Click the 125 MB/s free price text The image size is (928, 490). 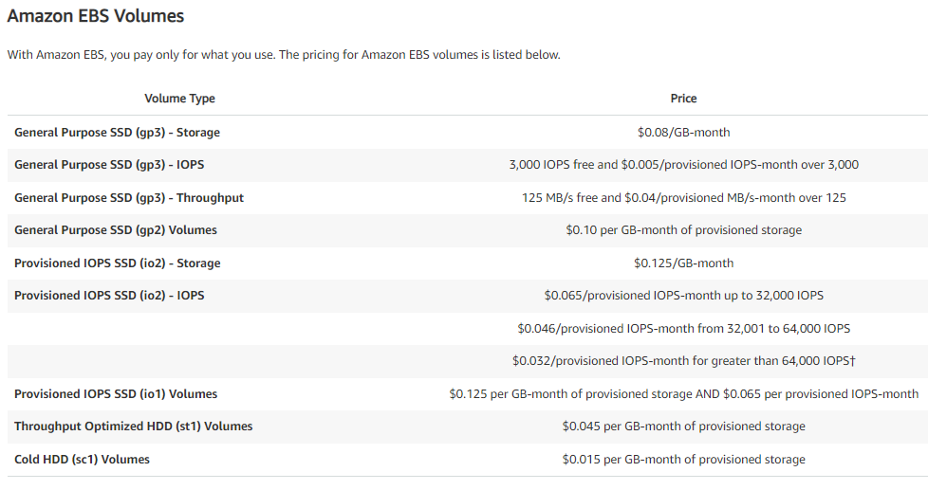(x=683, y=198)
